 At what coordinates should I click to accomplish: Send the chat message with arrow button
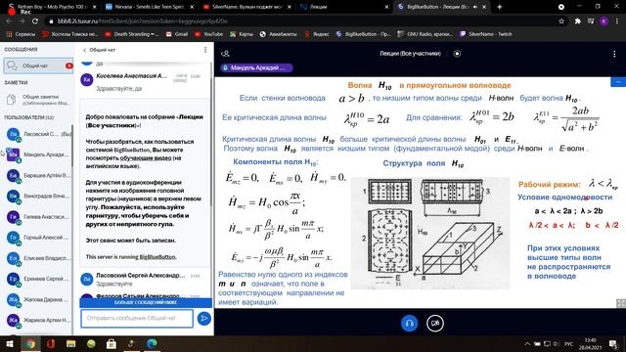point(204,318)
